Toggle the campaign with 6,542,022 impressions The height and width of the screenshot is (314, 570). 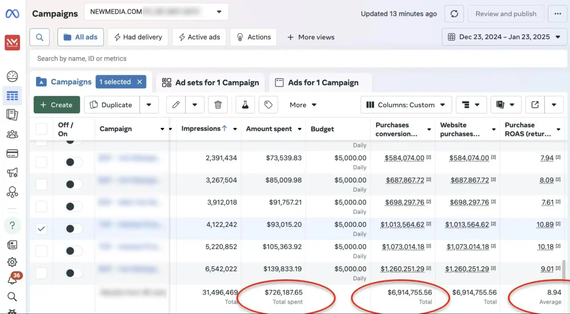coord(73,273)
